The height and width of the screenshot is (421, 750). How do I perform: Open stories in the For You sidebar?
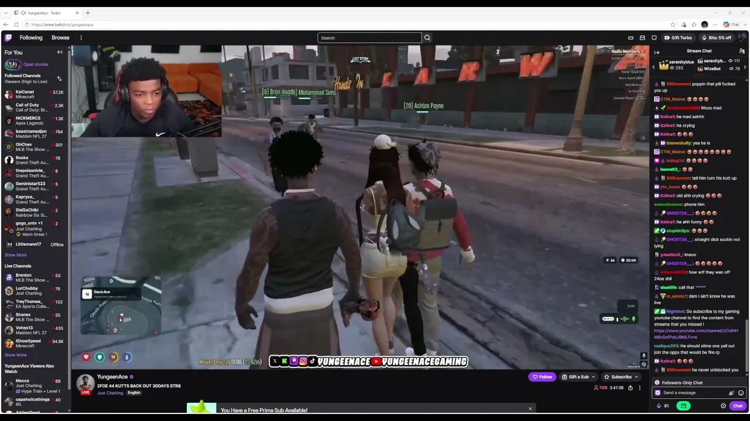tap(26, 64)
